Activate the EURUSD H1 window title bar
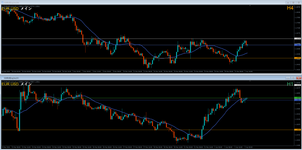The width and height of the screenshot is (302, 150). pyautogui.click(x=147, y=78)
